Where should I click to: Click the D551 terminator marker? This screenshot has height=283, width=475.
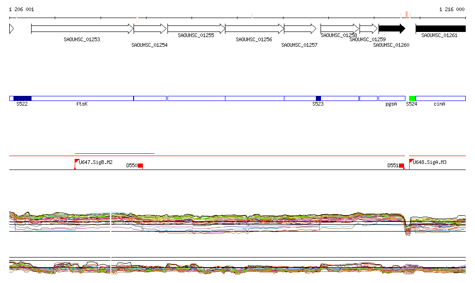click(401, 166)
